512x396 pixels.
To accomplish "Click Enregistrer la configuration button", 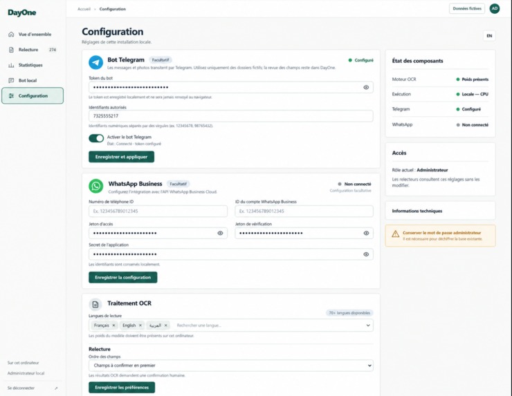I will [x=122, y=277].
